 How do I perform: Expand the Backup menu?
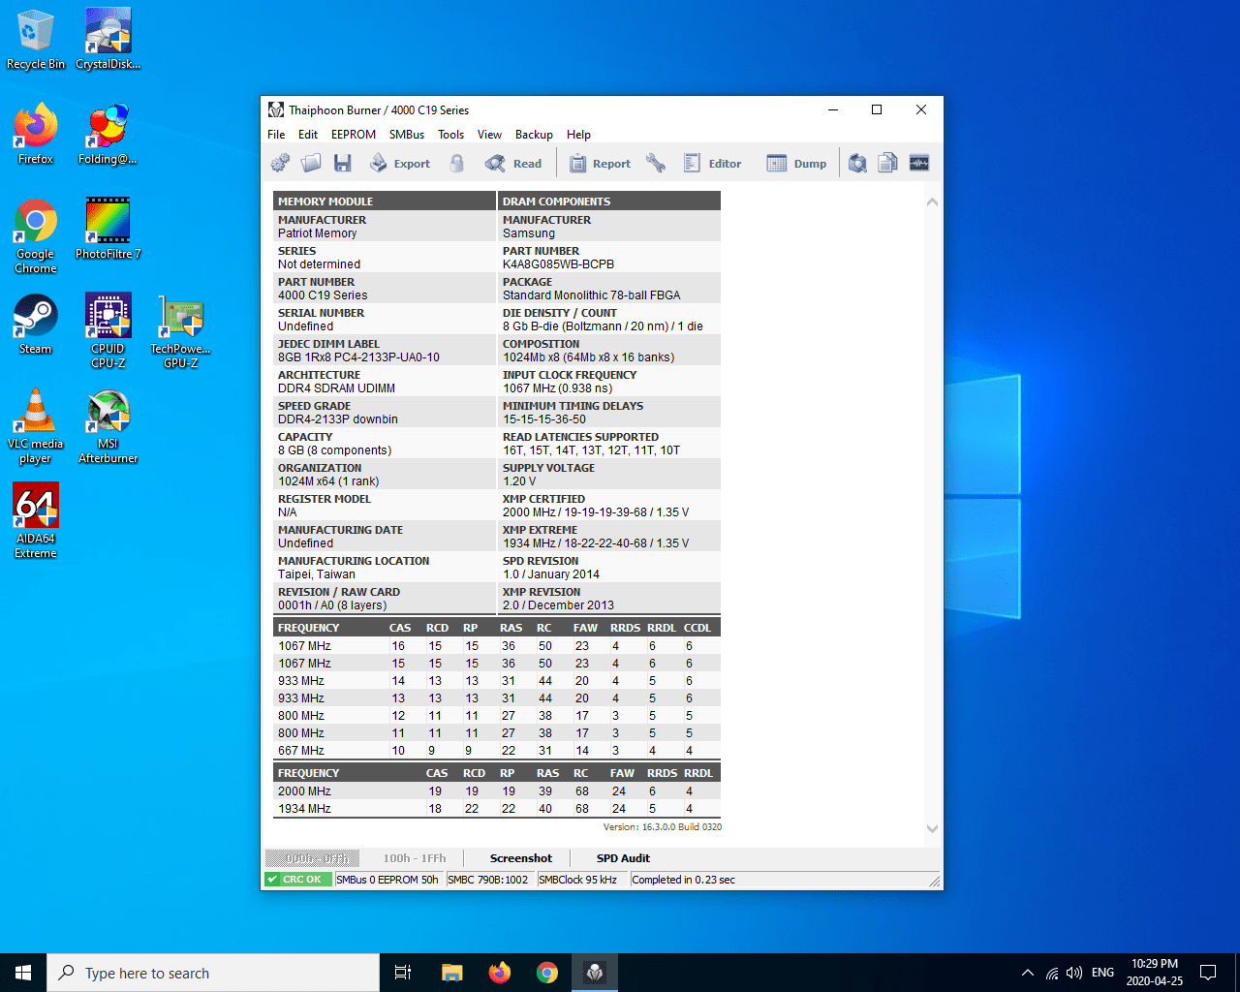coord(534,135)
